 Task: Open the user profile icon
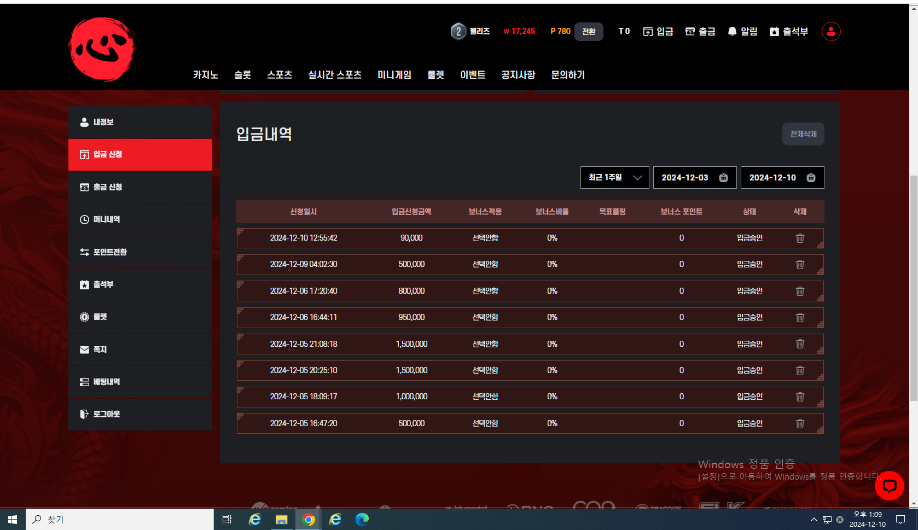click(830, 32)
